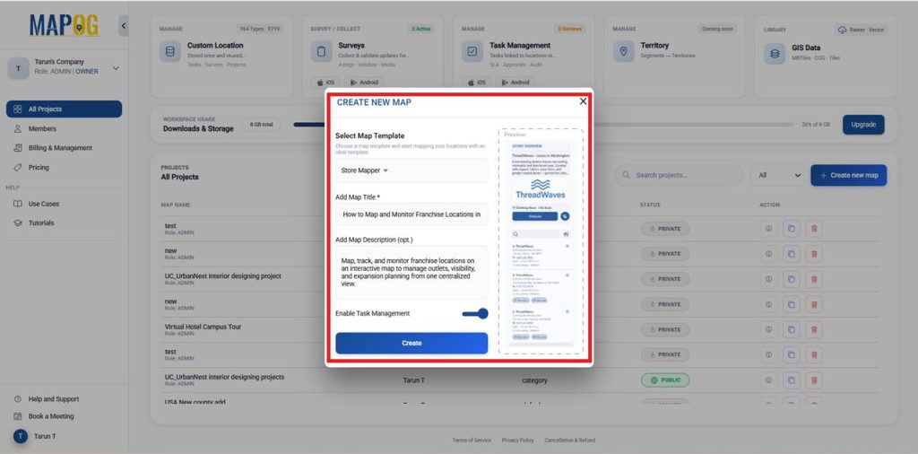Click the ThreadWaves preview thumbnail
This screenshot has height=454, width=918.
[x=541, y=241]
